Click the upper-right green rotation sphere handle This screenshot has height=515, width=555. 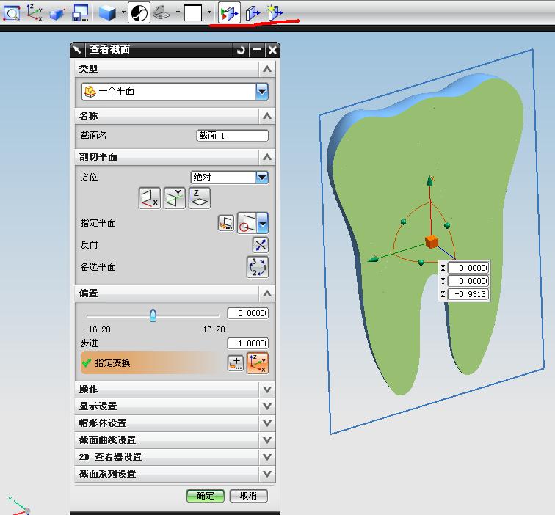click(x=447, y=225)
